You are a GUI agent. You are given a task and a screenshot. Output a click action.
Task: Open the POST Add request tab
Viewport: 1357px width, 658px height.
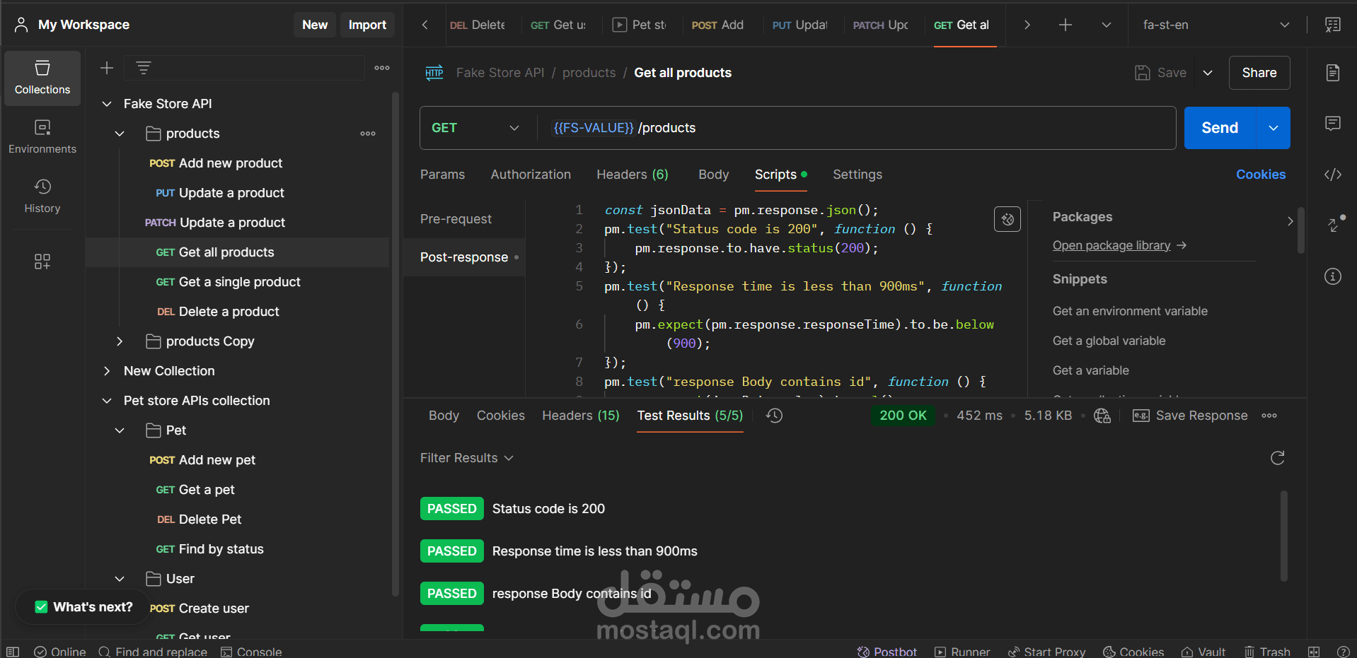point(717,25)
